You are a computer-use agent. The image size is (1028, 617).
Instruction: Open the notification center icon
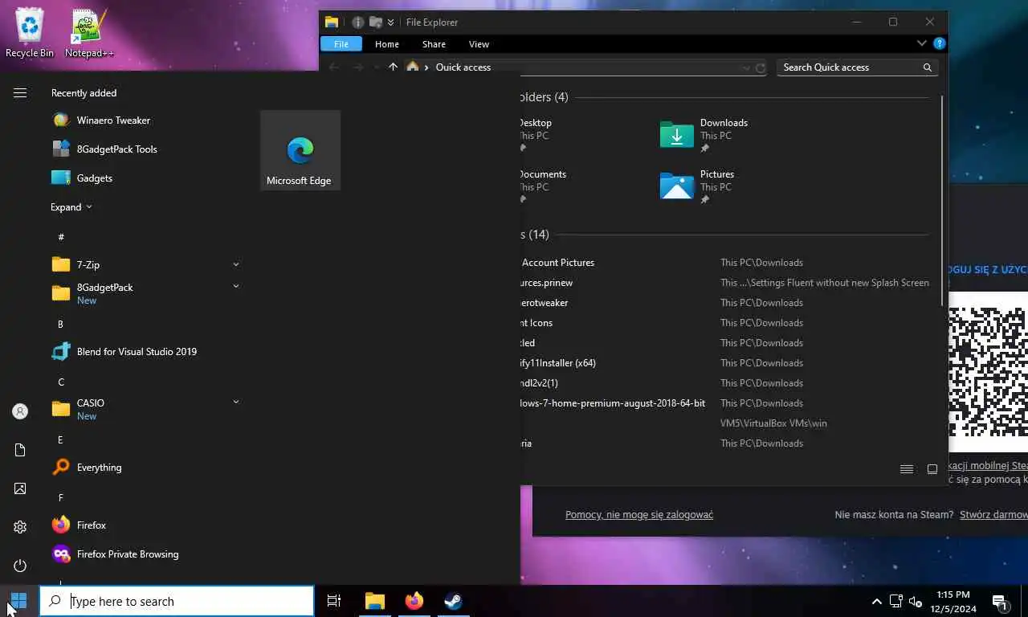pyautogui.click(x=1000, y=601)
